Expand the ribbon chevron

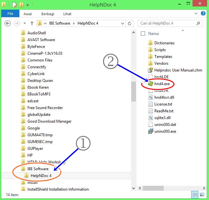[196, 13]
